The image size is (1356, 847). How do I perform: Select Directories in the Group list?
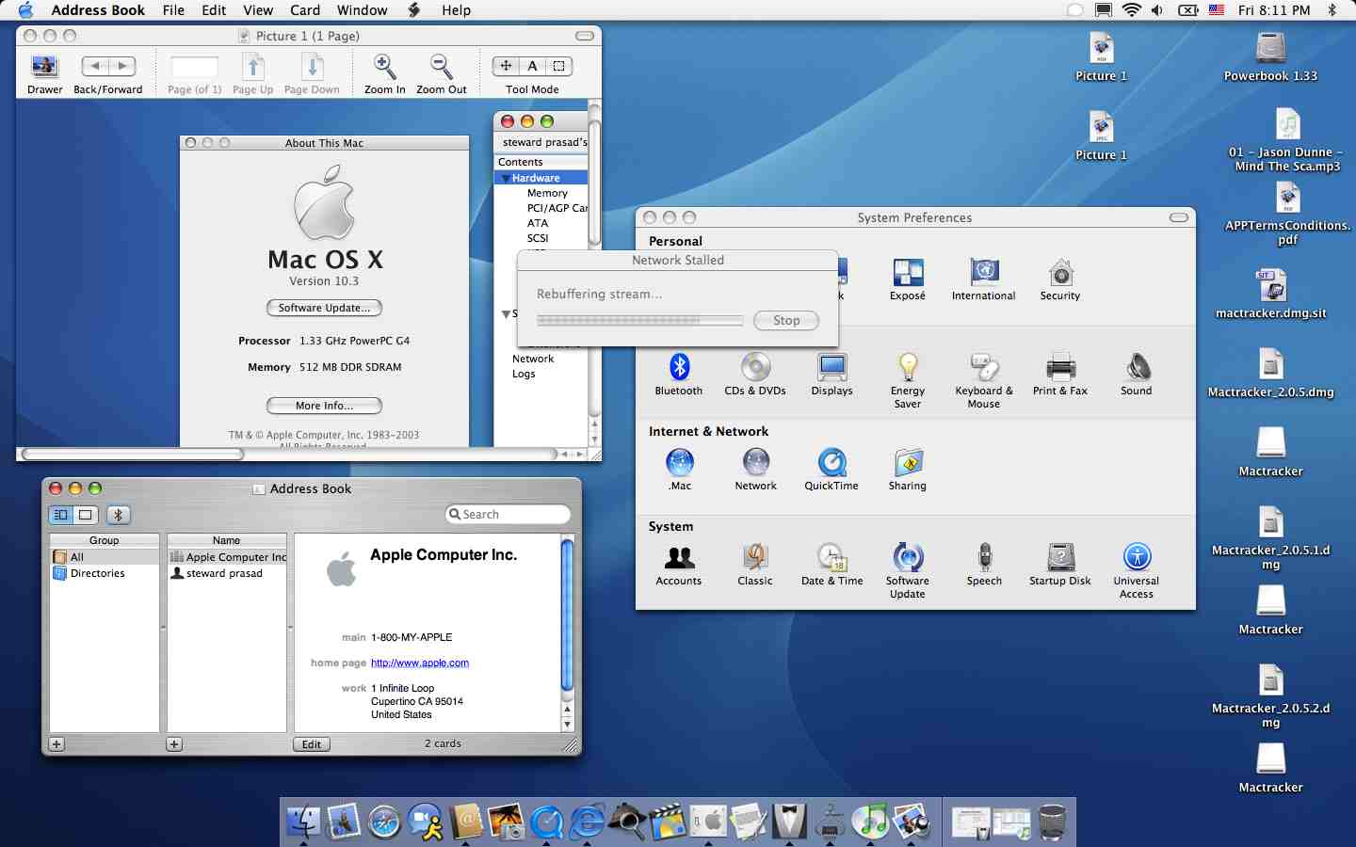105,573
